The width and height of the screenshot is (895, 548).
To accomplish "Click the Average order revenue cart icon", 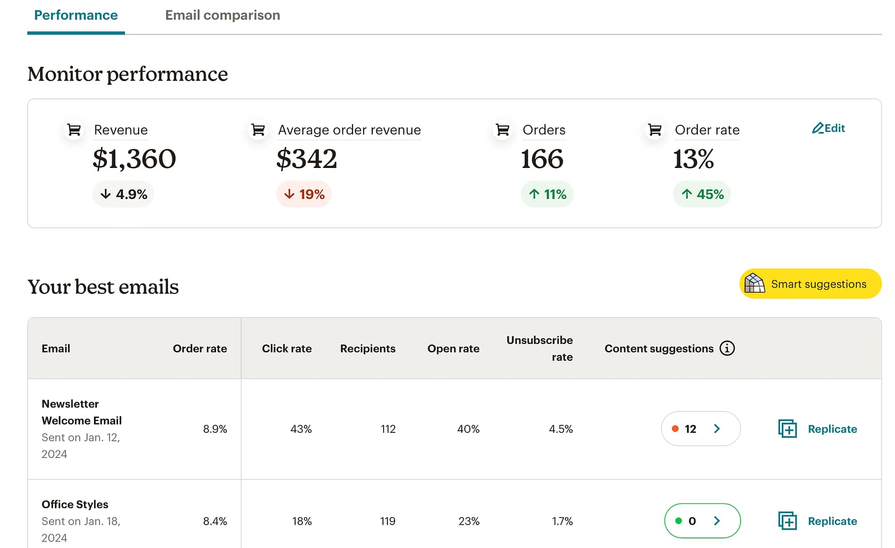I will [x=258, y=130].
